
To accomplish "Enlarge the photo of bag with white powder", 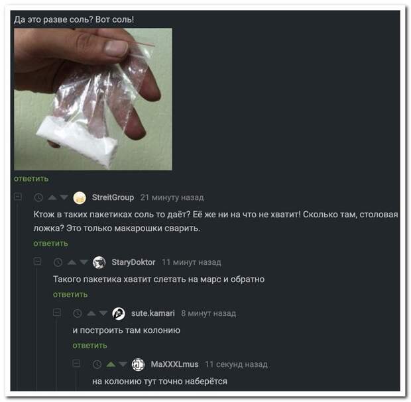I will tap(93, 99).
